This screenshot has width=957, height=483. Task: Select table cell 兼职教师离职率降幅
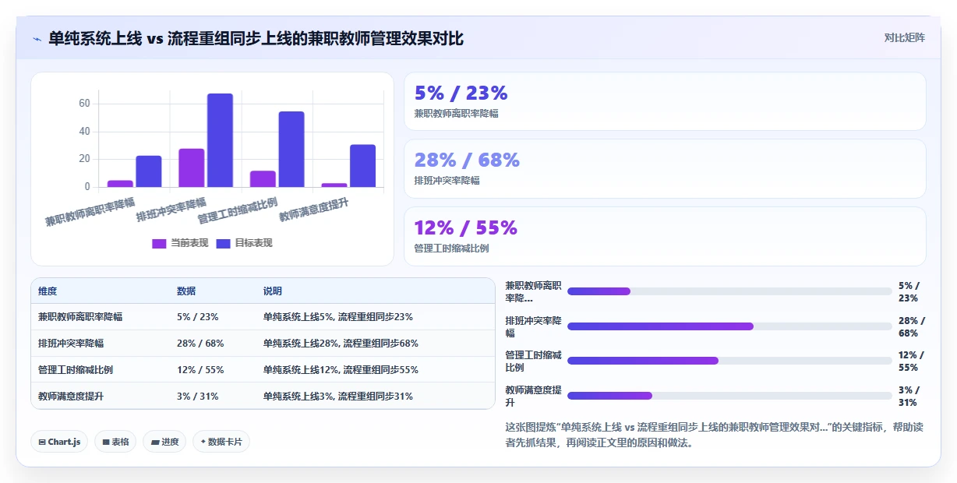coord(80,317)
